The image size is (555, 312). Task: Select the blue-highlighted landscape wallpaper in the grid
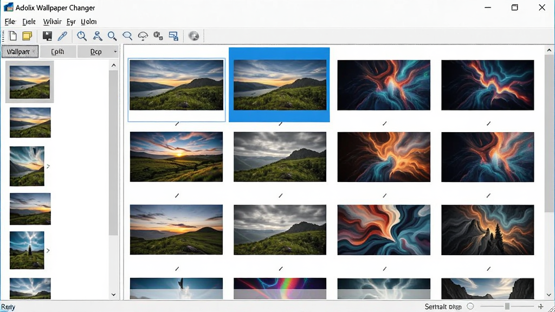tap(279, 84)
